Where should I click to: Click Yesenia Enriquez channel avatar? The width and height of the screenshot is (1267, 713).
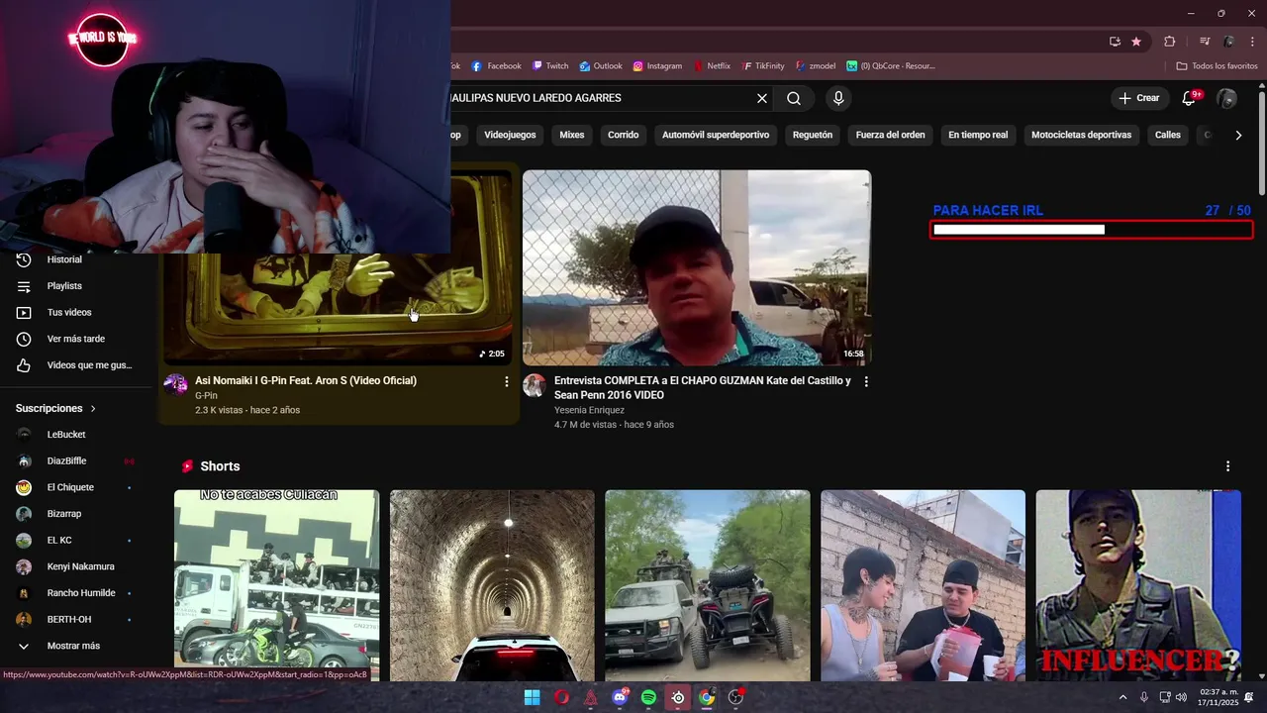pos(535,385)
